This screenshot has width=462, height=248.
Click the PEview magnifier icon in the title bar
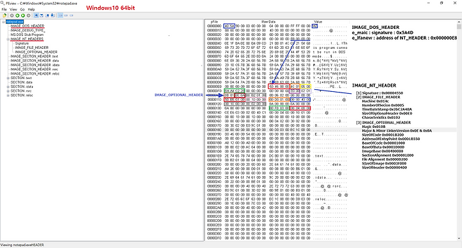click(3, 3)
